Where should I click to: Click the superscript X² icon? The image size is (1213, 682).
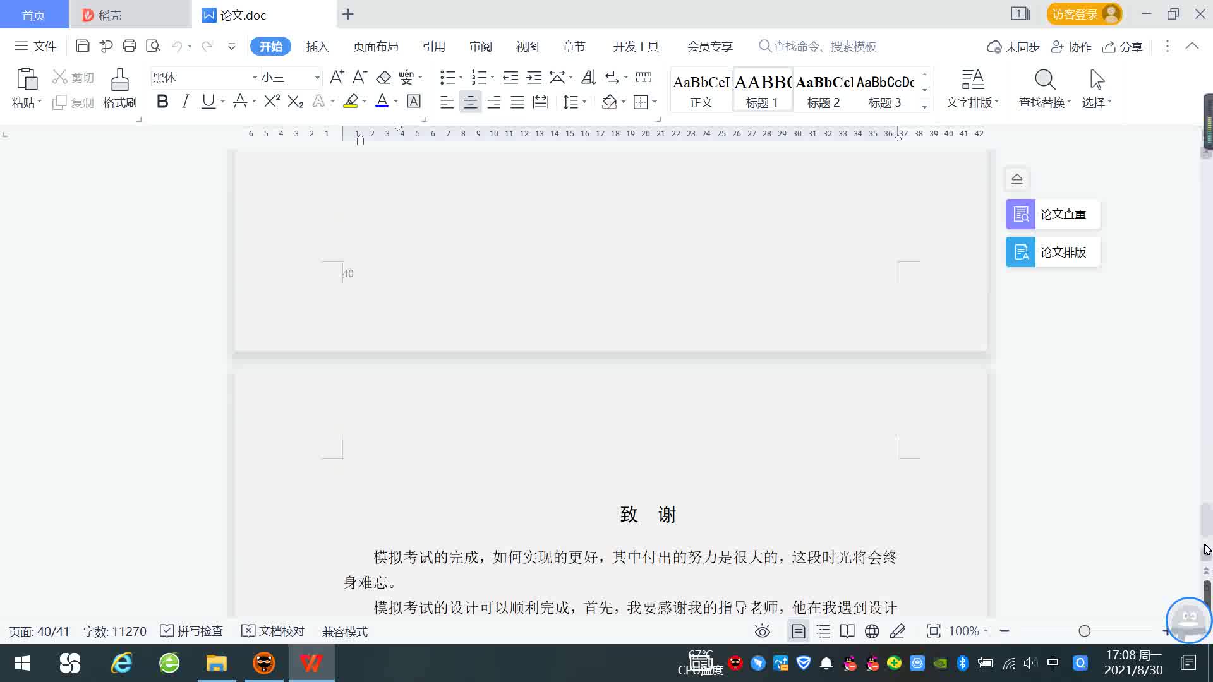272,102
